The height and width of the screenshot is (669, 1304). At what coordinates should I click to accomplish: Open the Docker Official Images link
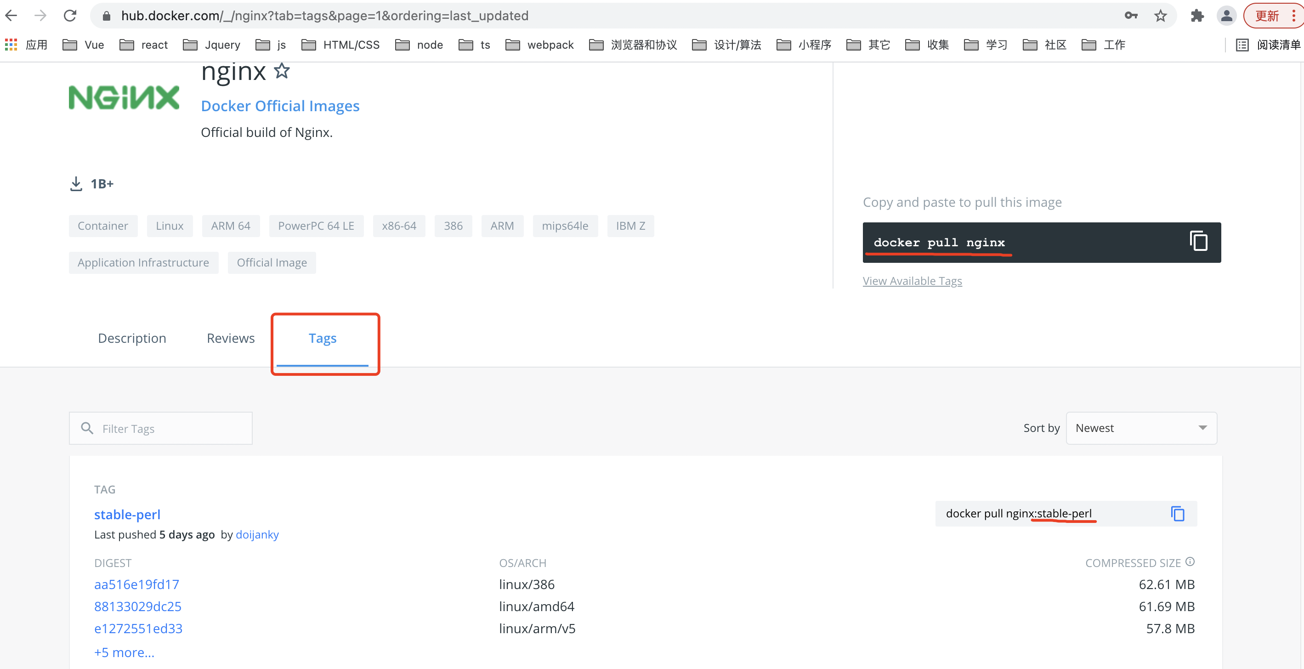click(280, 106)
